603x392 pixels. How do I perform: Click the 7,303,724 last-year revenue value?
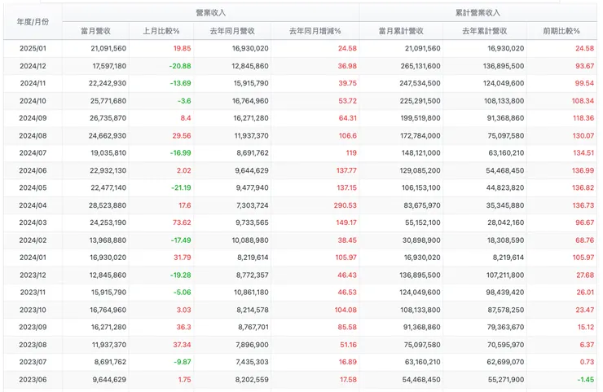click(x=253, y=205)
